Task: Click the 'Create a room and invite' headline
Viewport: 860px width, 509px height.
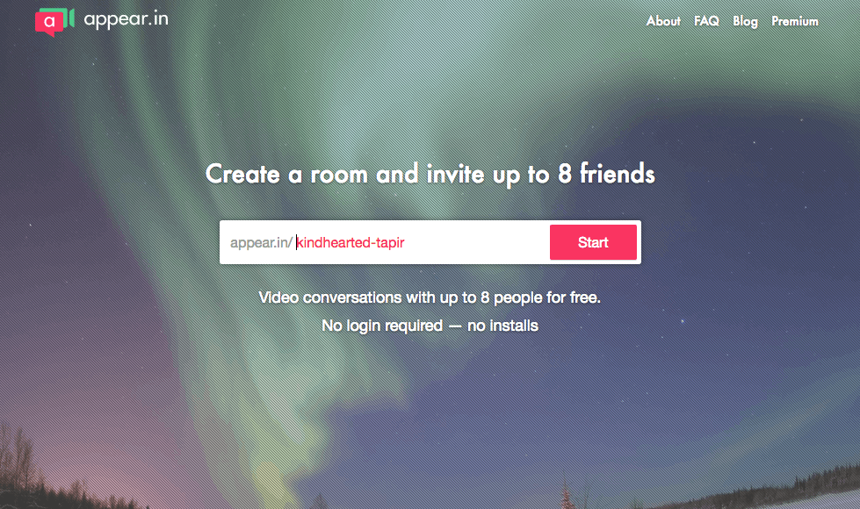Action: click(x=345, y=175)
